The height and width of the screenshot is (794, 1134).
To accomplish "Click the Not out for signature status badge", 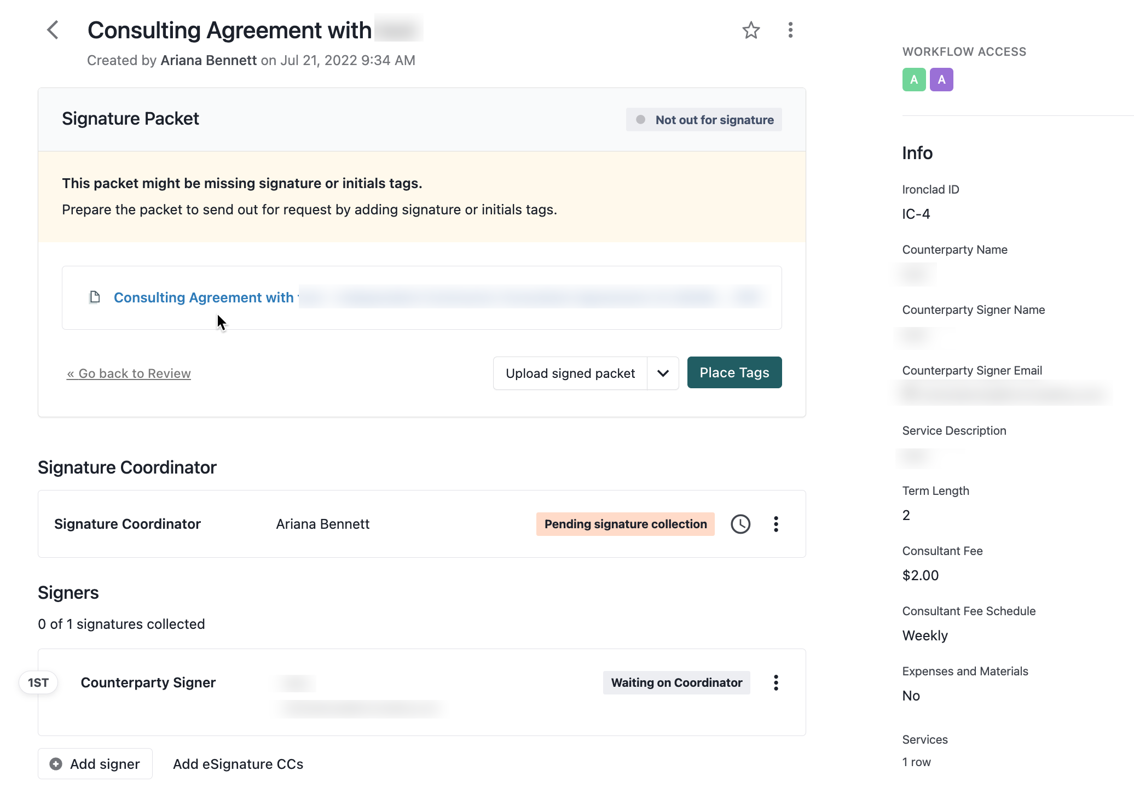I will pyautogui.click(x=704, y=119).
